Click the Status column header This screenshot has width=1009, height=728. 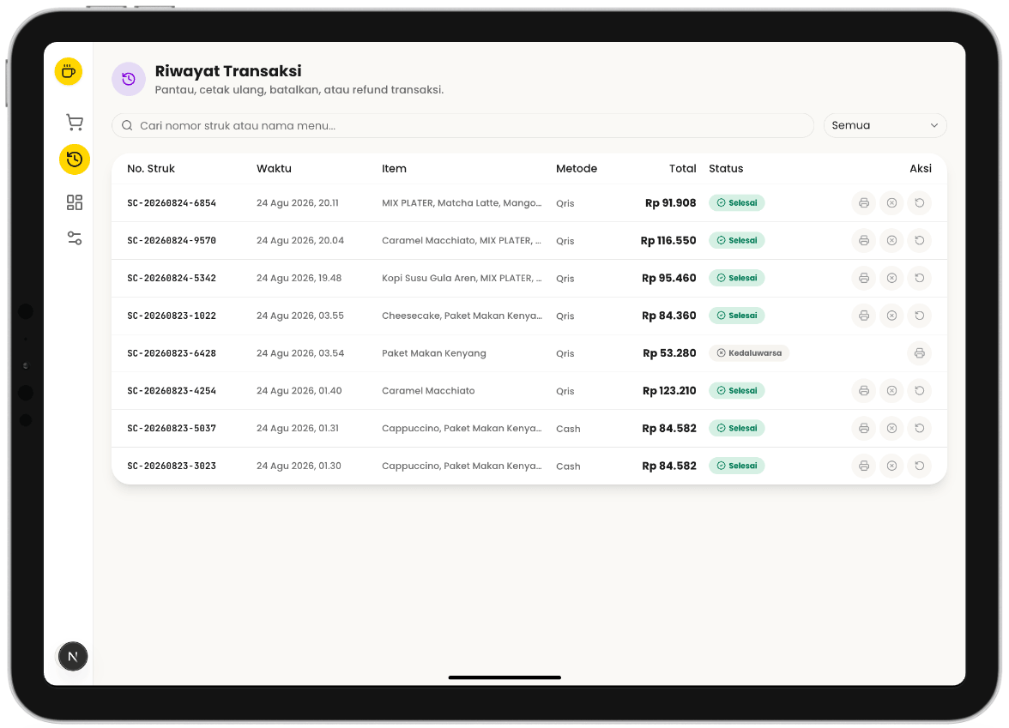pyautogui.click(x=726, y=168)
